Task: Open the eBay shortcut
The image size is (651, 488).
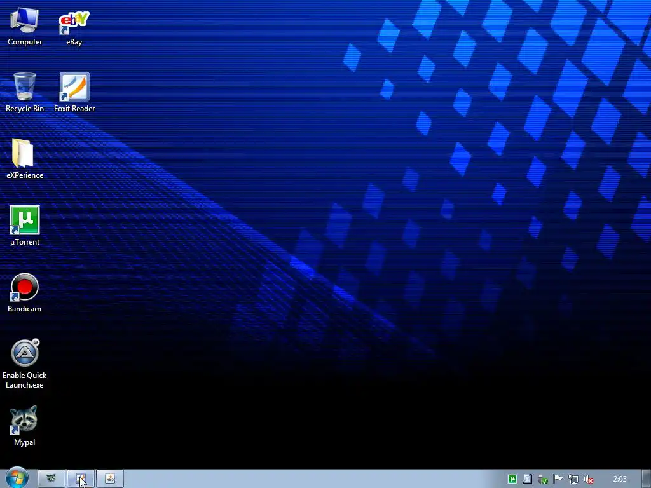Action: [x=74, y=27]
